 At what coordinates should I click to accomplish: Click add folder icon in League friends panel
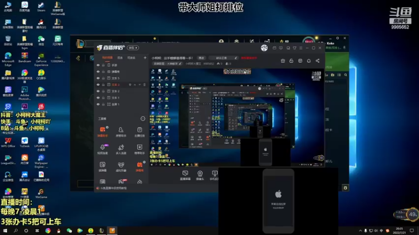[333, 75]
